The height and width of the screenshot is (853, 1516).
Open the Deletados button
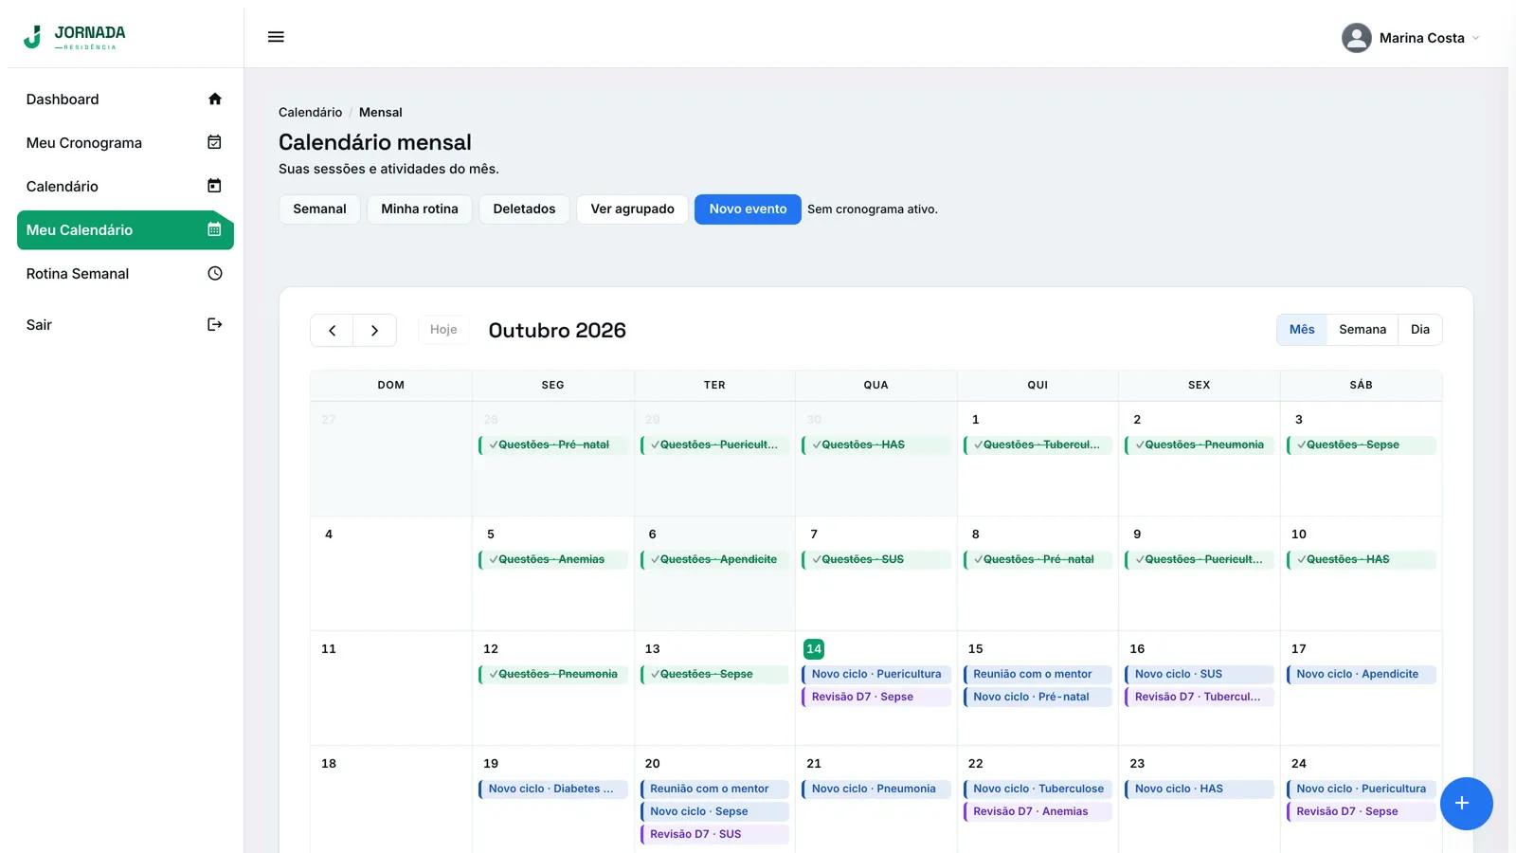(x=524, y=209)
